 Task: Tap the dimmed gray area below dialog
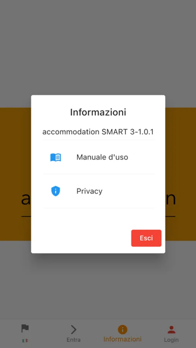[x=98, y=286]
